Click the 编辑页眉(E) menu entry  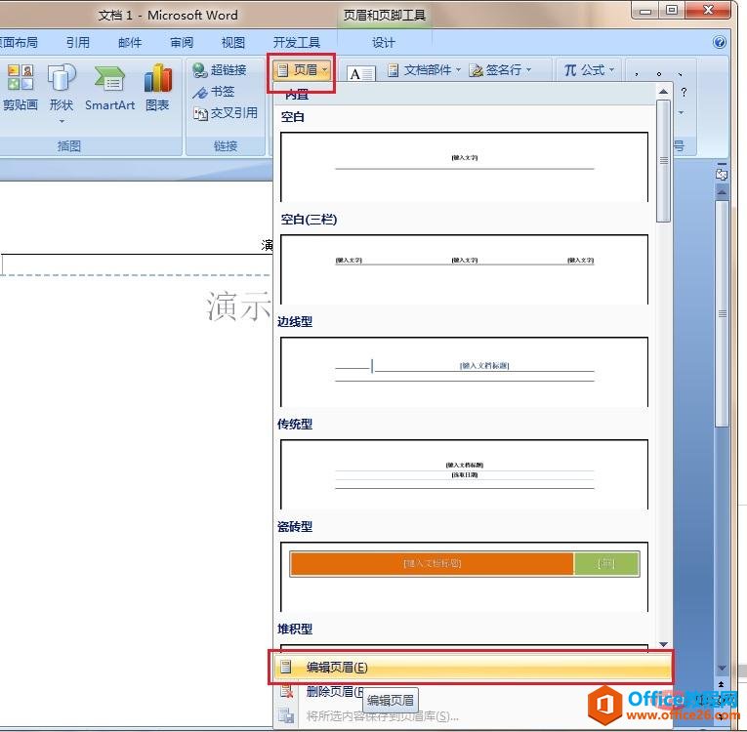tap(471, 668)
